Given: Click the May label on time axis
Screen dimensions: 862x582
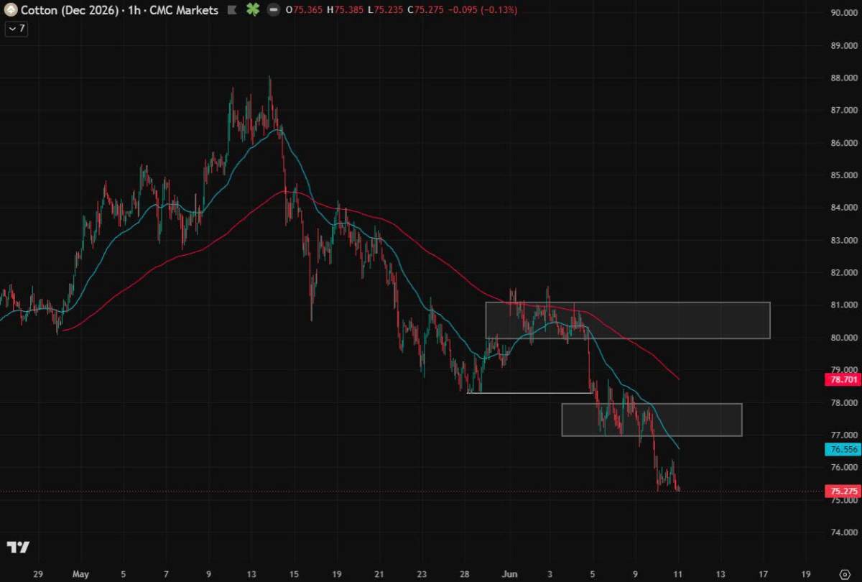Looking at the screenshot, I should coord(81,574).
